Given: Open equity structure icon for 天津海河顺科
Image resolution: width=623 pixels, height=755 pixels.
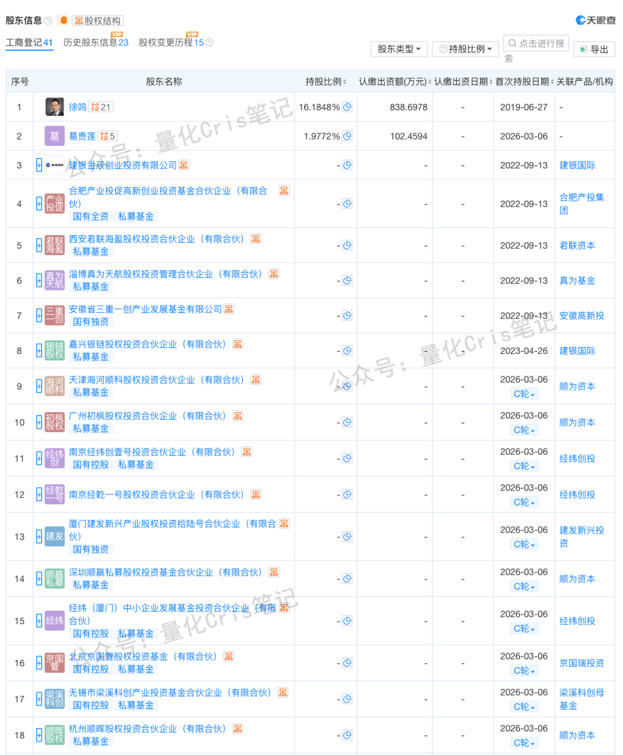Looking at the screenshot, I should click(x=256, y=380).
